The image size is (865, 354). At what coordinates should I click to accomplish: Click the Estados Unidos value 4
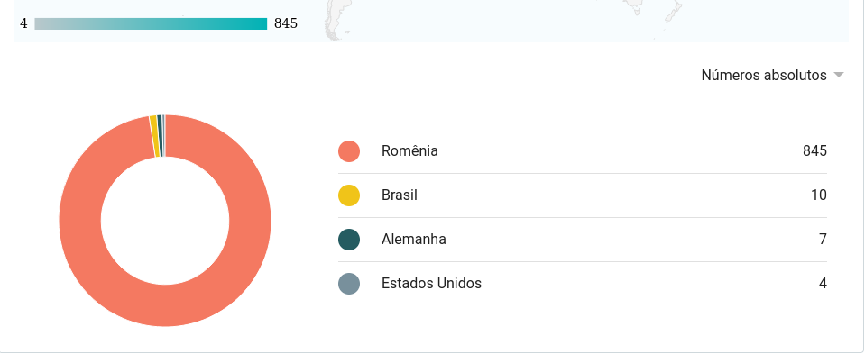824,283
